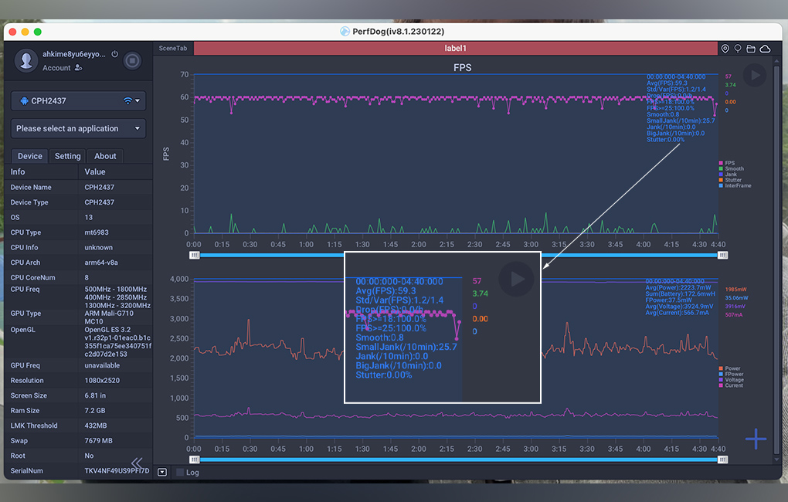This screenshot has width=788, height=502.
Task: Click the scrollbar down arrow
Action: pos(776,459)
